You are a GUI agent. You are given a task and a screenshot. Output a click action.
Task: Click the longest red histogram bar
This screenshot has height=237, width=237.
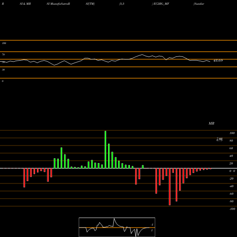tap(170, 187)
